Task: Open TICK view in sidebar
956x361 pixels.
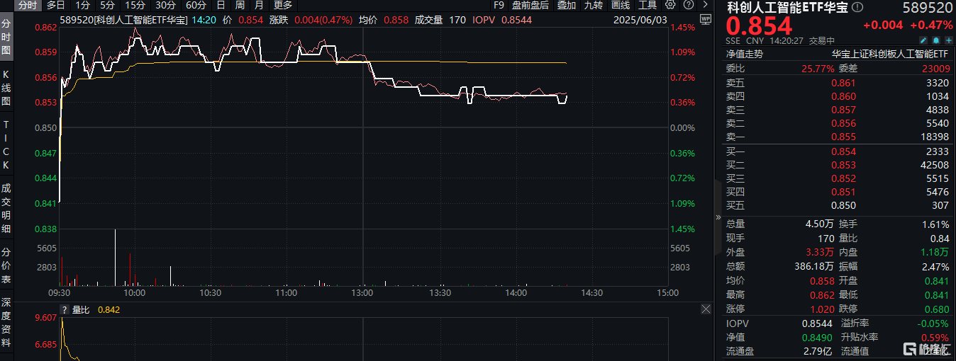Action: click(6, 144)
